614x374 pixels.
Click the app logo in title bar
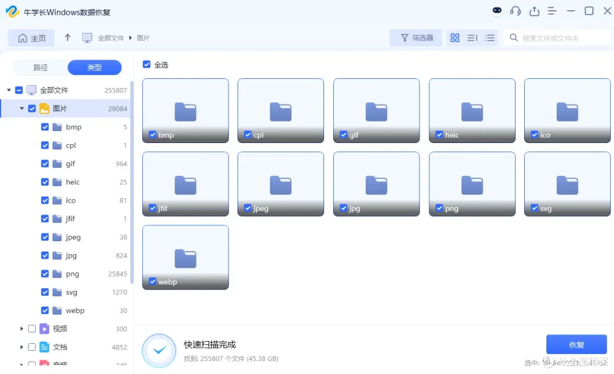[12, 11]
